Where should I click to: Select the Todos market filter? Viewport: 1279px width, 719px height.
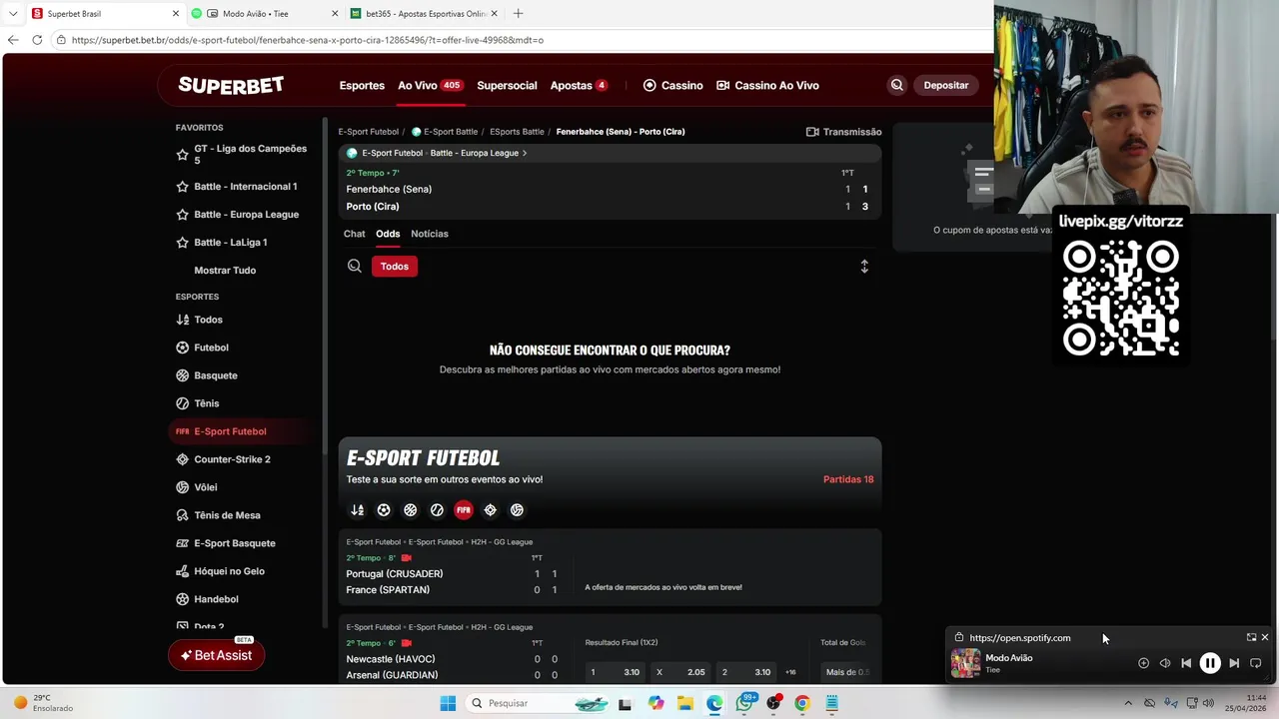coord(395,267)
